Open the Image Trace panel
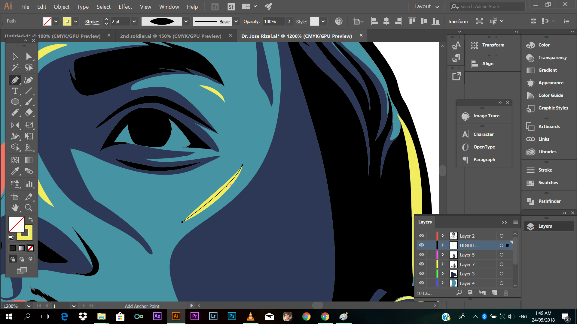577x324 pixels. click(x=486, y=116)
